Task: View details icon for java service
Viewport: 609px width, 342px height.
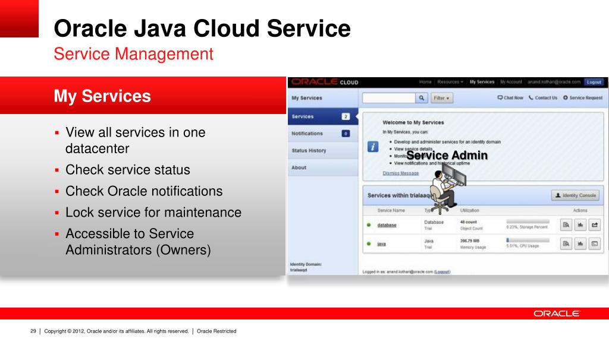Action: click(566, 243)
